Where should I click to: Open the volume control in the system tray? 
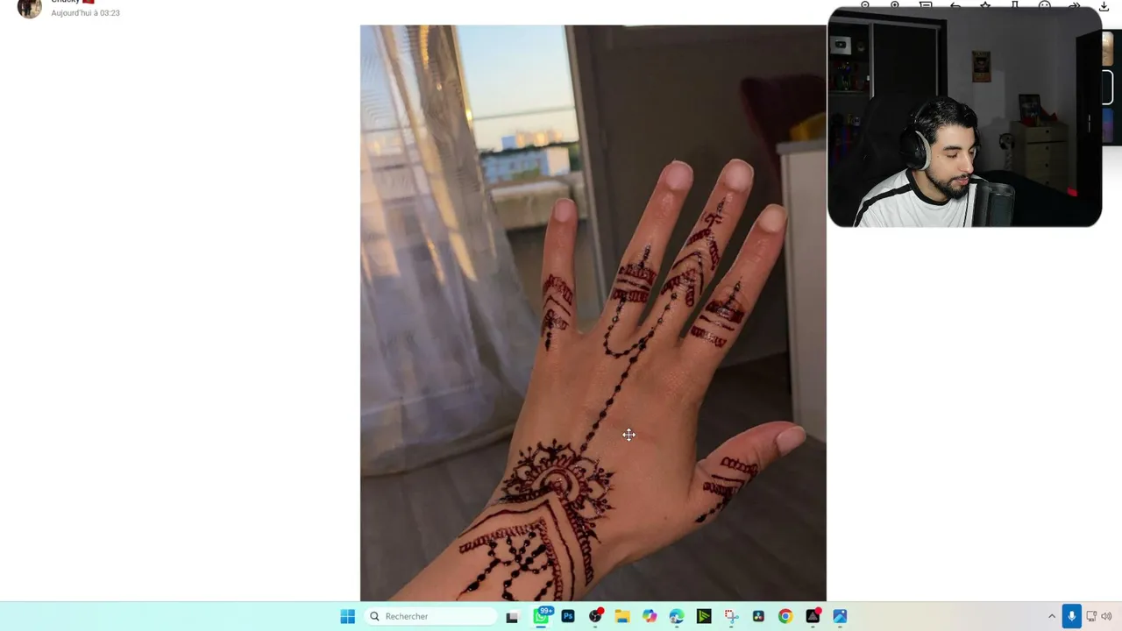click(1106, 616)
